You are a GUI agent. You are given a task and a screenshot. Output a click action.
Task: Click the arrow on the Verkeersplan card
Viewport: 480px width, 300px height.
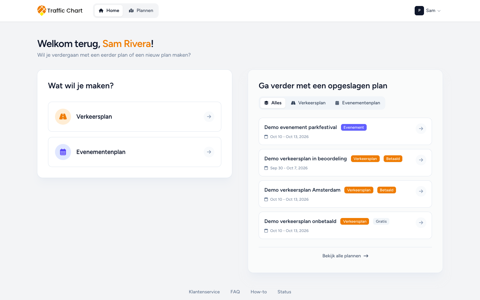click(x=209, y=117)
